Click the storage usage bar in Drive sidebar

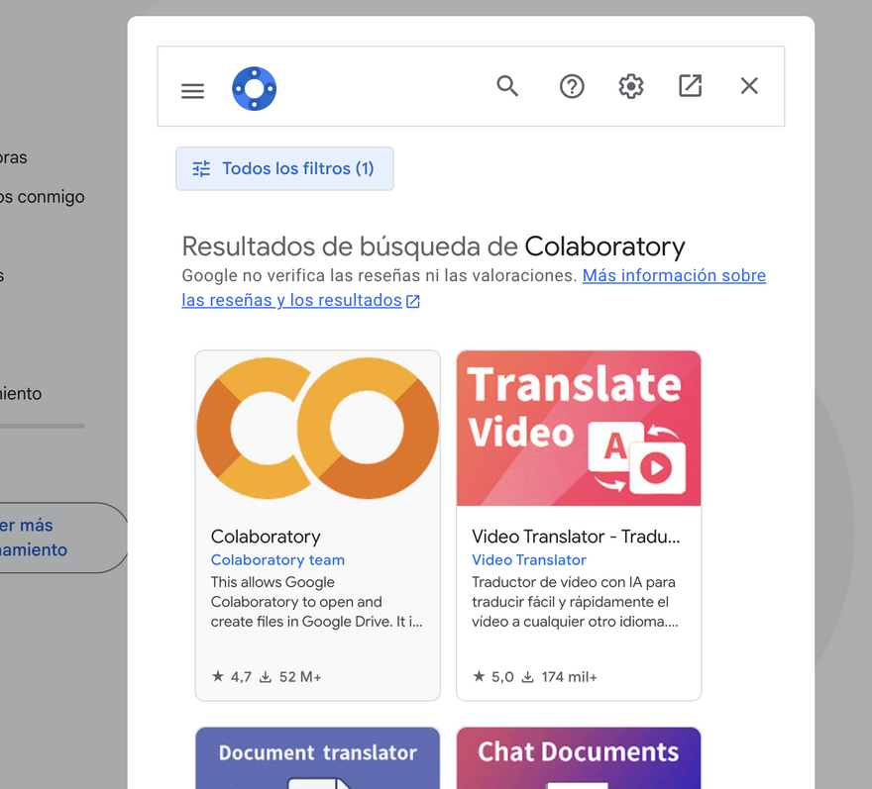point(43,426)
